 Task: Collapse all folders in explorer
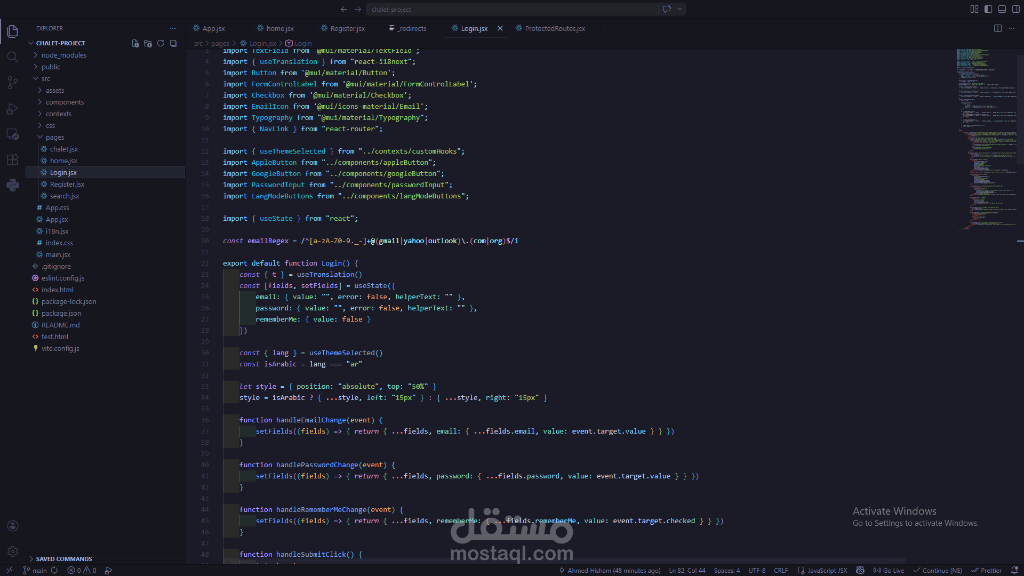pyautogui.click(x=173, y=43)
